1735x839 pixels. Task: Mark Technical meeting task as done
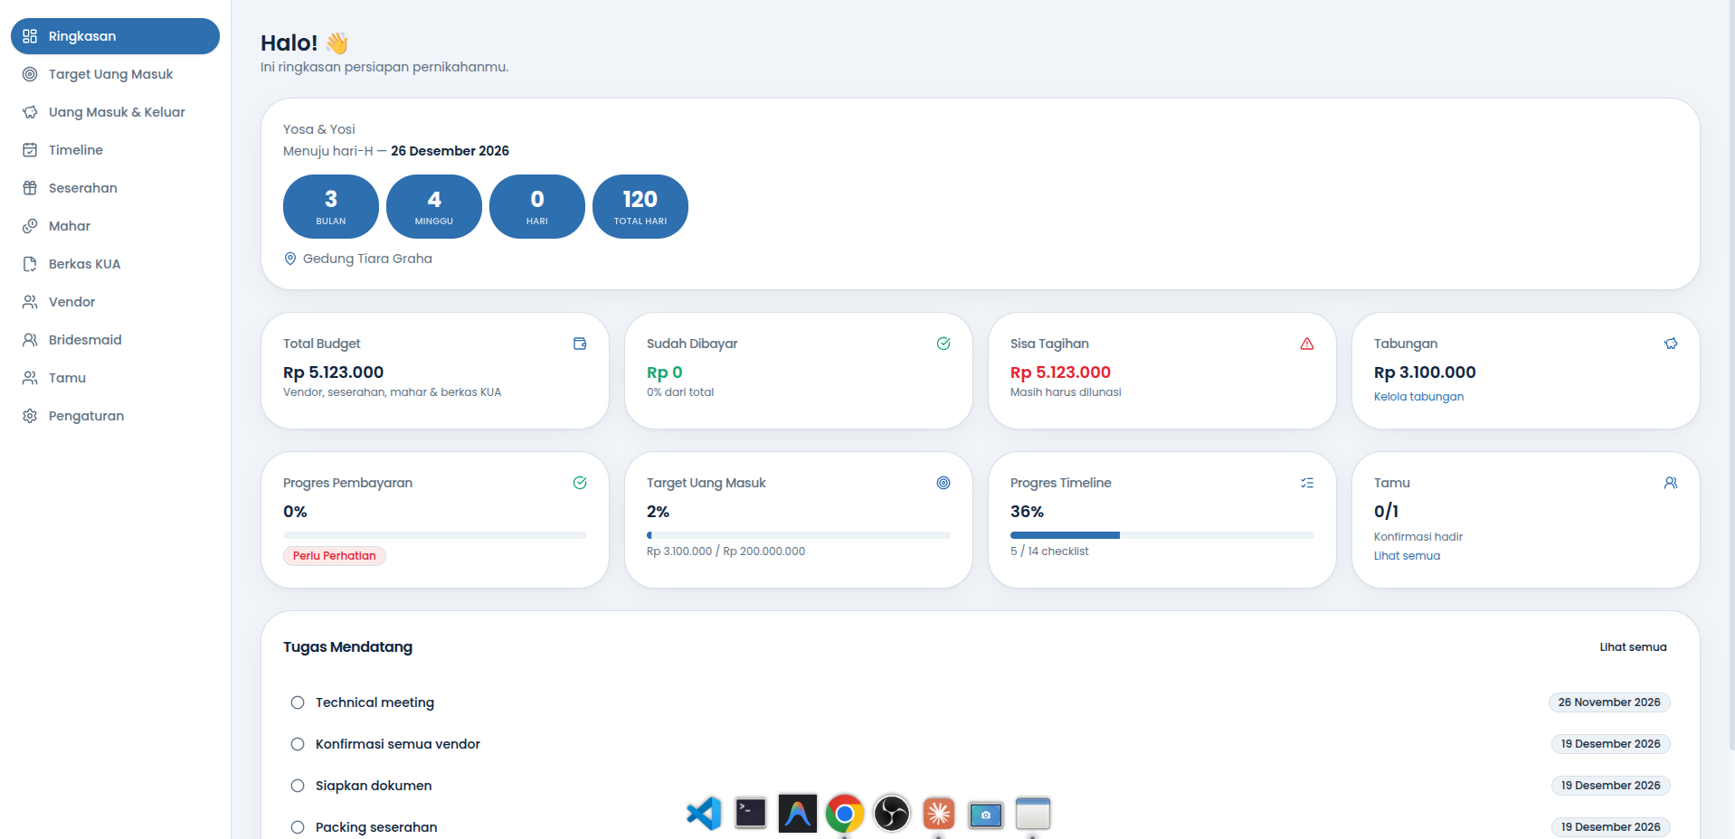pos(298,702)
